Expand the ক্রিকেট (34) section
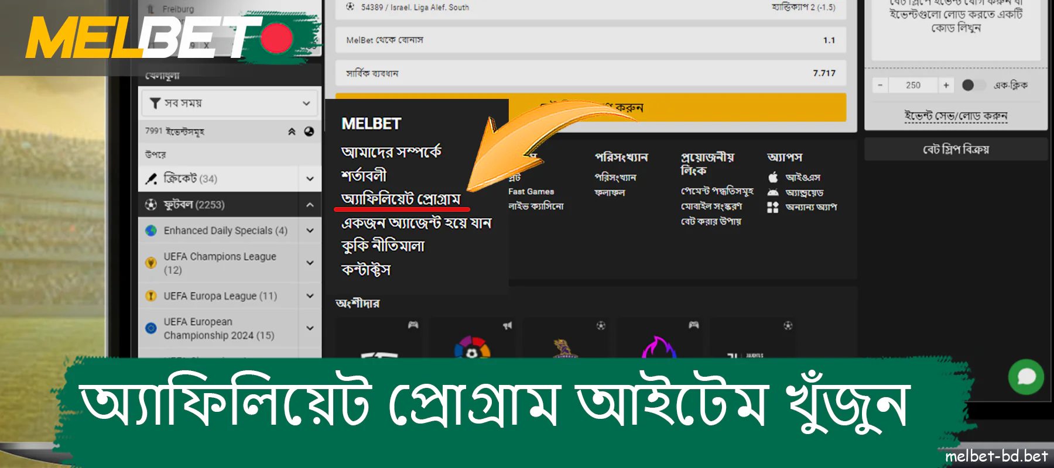This screenshot has width=1054, height=468. click(x=310, y=178)
